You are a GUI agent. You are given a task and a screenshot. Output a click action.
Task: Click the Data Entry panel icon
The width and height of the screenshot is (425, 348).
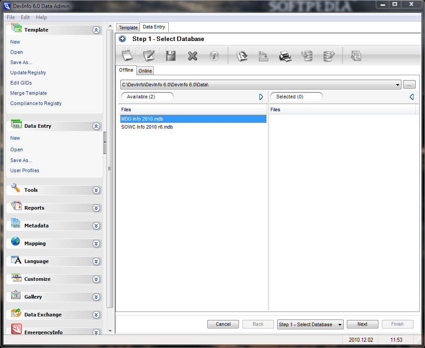16,124
